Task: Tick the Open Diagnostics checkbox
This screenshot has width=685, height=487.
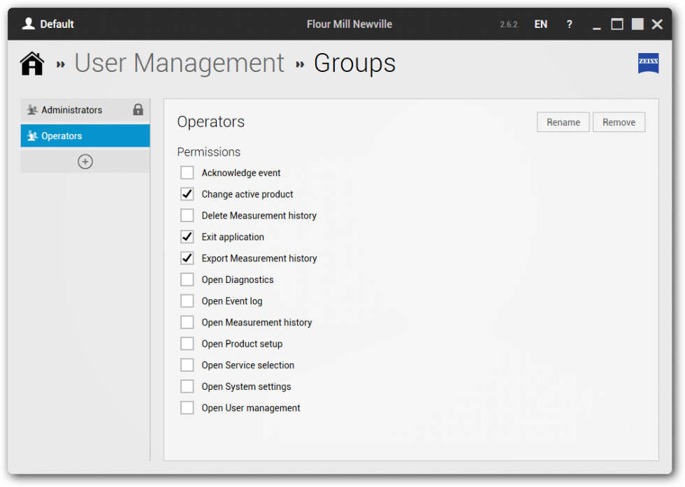Action: tap(187, 279)
